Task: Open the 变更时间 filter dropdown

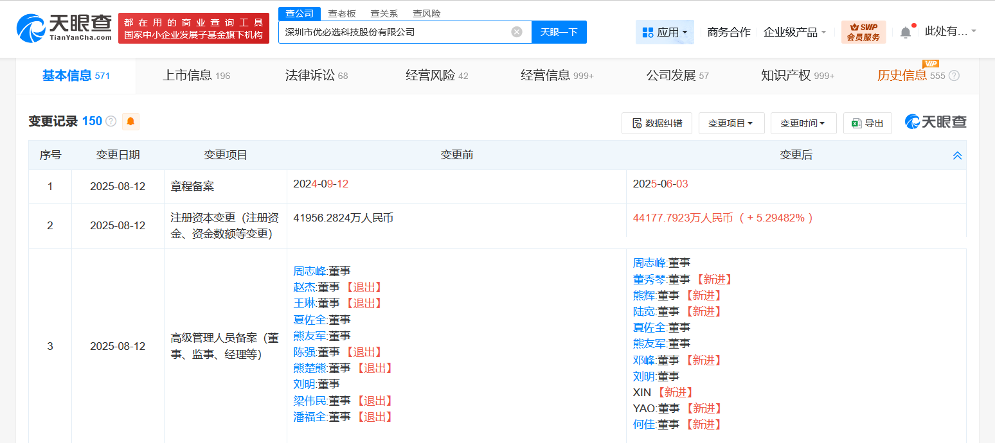Action: coord(803,123)
